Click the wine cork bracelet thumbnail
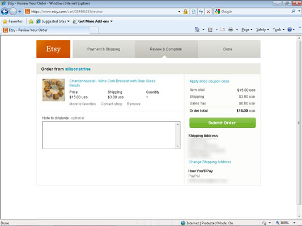 (x=53, y=90)
